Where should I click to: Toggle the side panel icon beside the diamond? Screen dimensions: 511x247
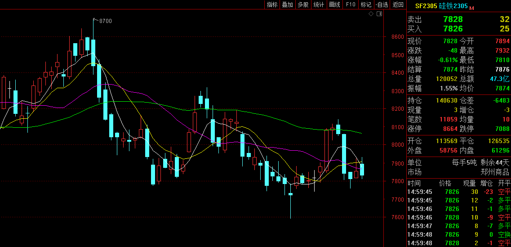pos(379,14)
